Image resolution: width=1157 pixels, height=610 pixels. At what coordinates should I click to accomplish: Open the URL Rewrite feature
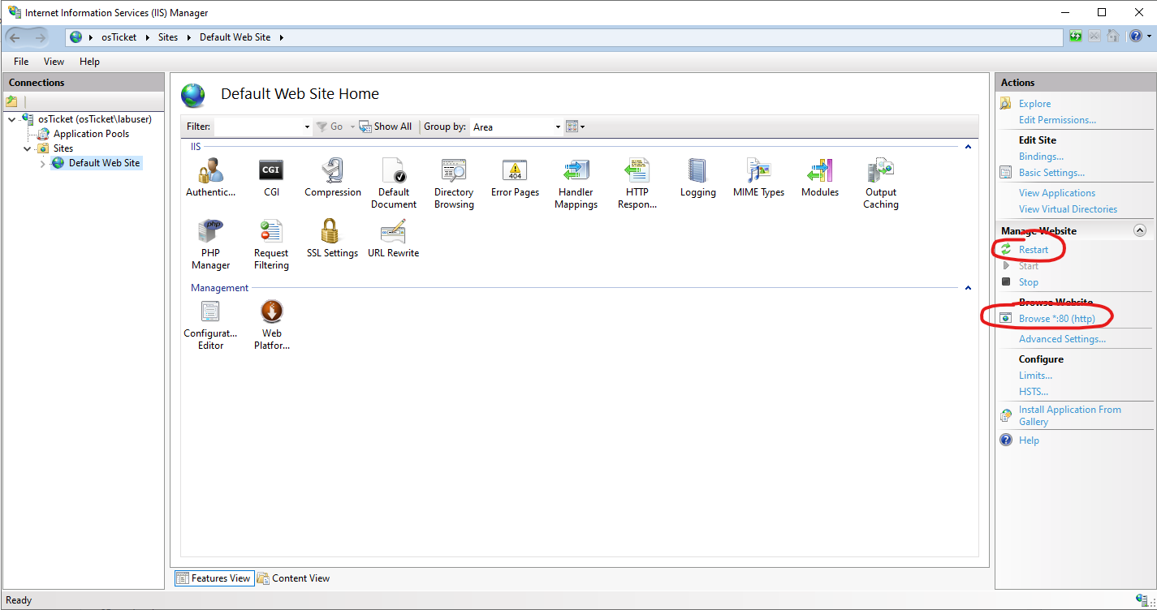[x=393, y=239]
